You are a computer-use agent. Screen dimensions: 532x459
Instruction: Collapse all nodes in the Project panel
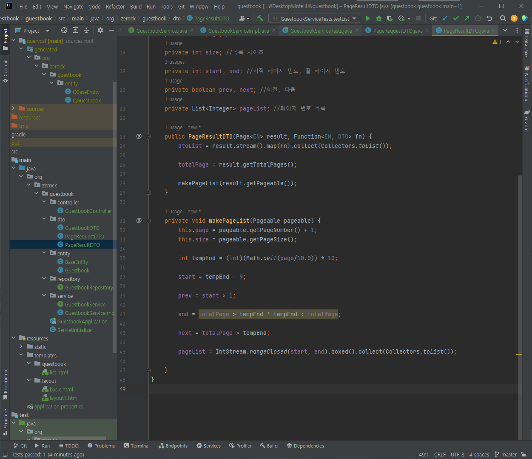coord(86,30)
